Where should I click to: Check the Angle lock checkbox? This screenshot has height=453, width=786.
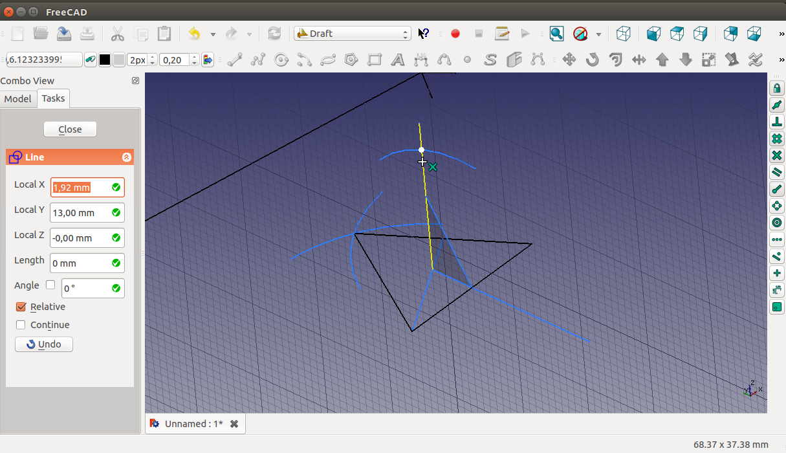click(x=50, y=285)
